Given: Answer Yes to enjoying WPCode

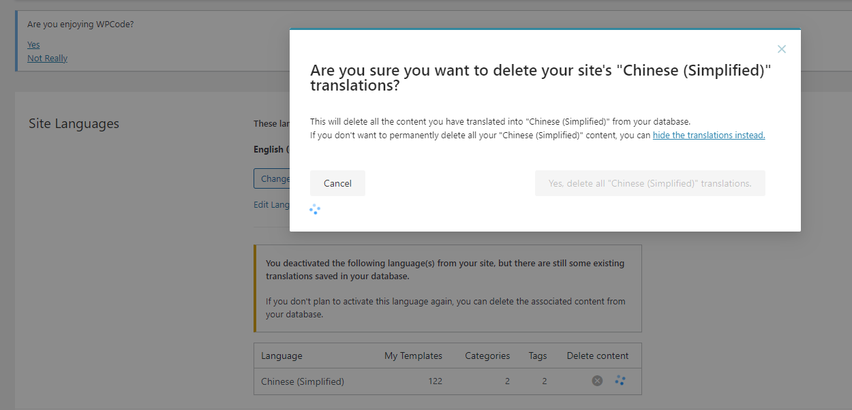Looking at the screenshot, I should pyautogui.click(x=33, y=45).
